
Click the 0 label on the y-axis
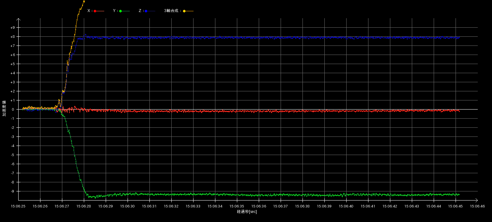(13, 110)
